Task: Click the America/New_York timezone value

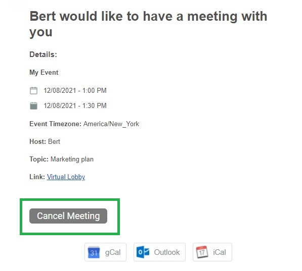Action: coord(111,124)
